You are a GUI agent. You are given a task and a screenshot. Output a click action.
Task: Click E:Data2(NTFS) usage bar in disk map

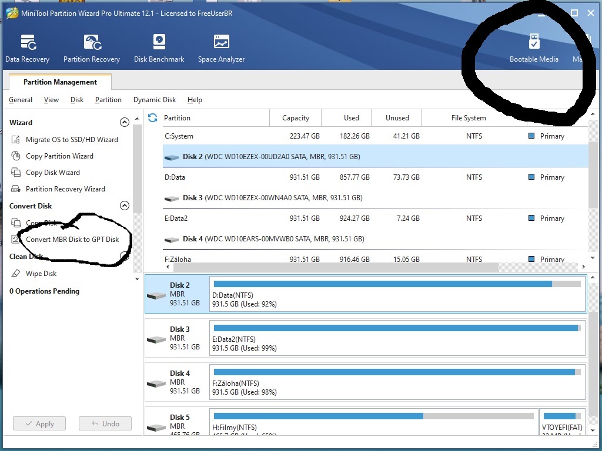click(397, 328)
